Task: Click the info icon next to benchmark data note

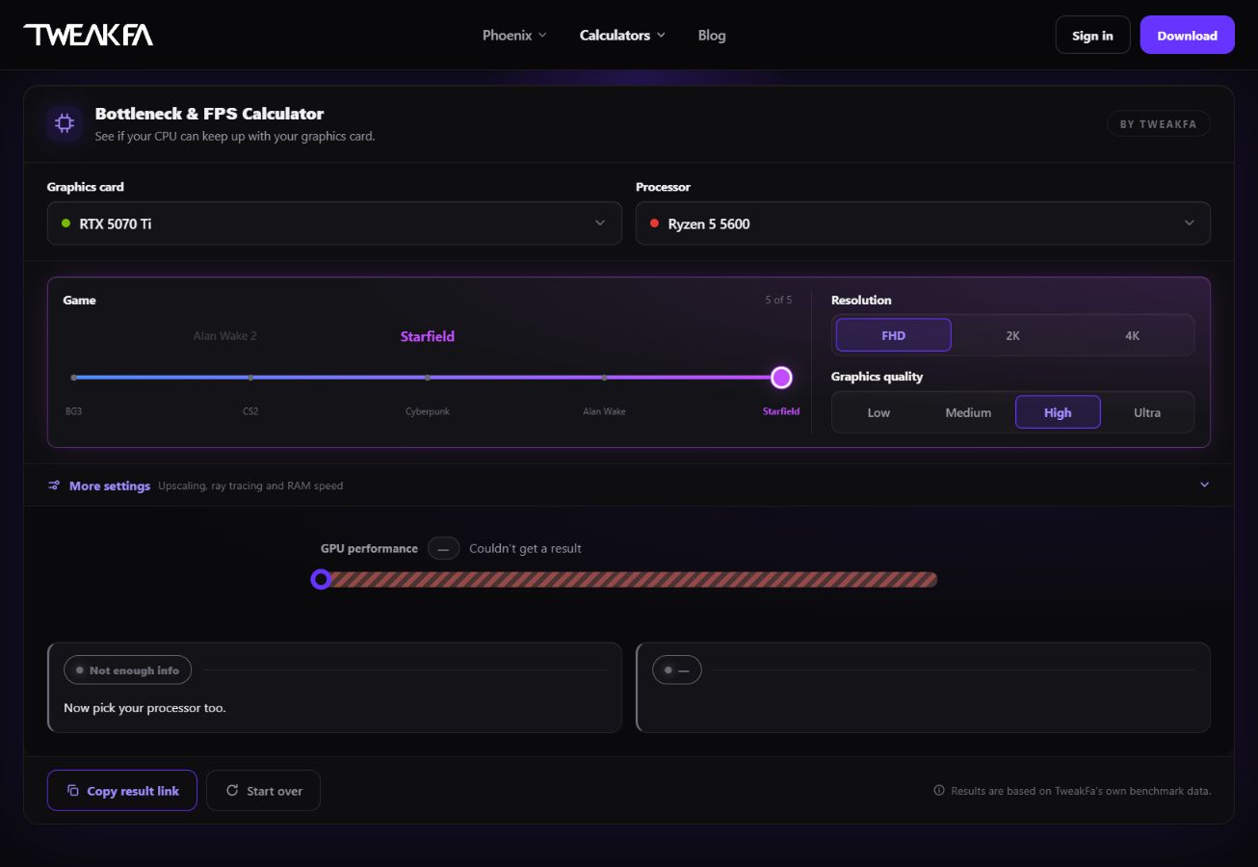Action: (939, 791)
